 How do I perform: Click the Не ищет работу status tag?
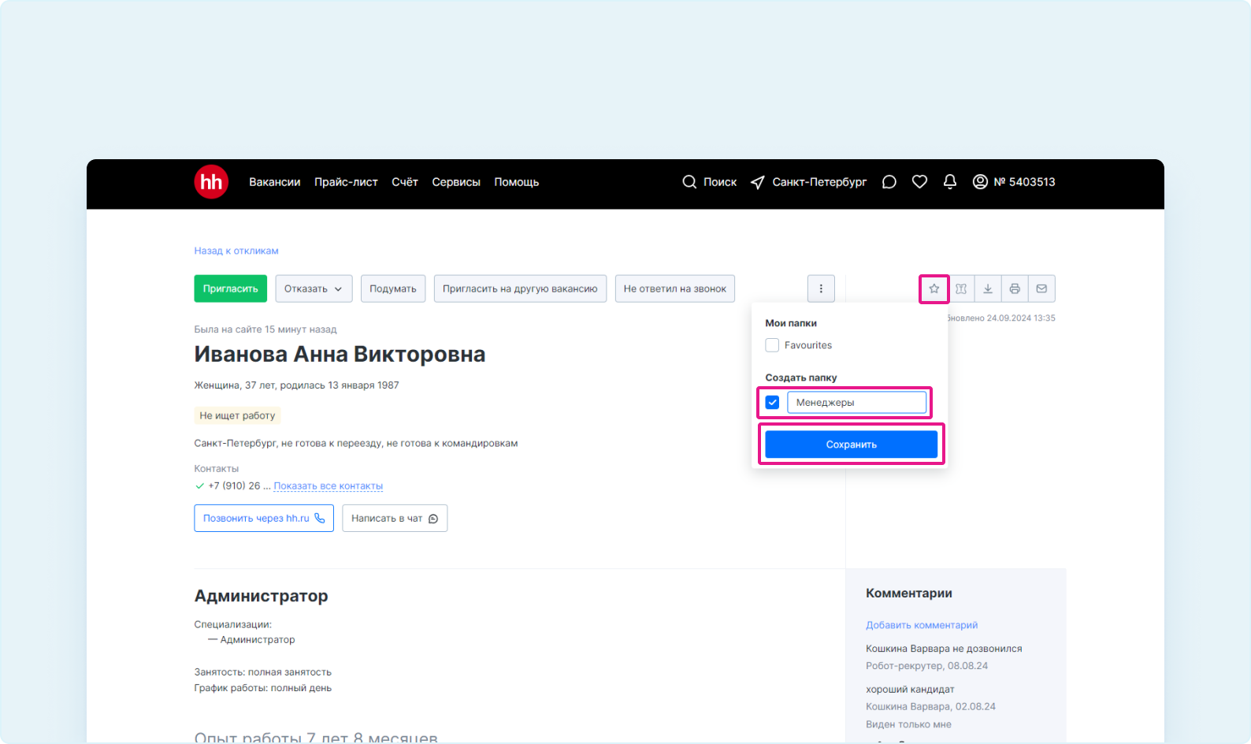[237, 415]
